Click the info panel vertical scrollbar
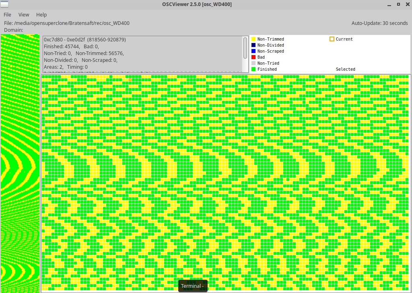 (245, 48)
